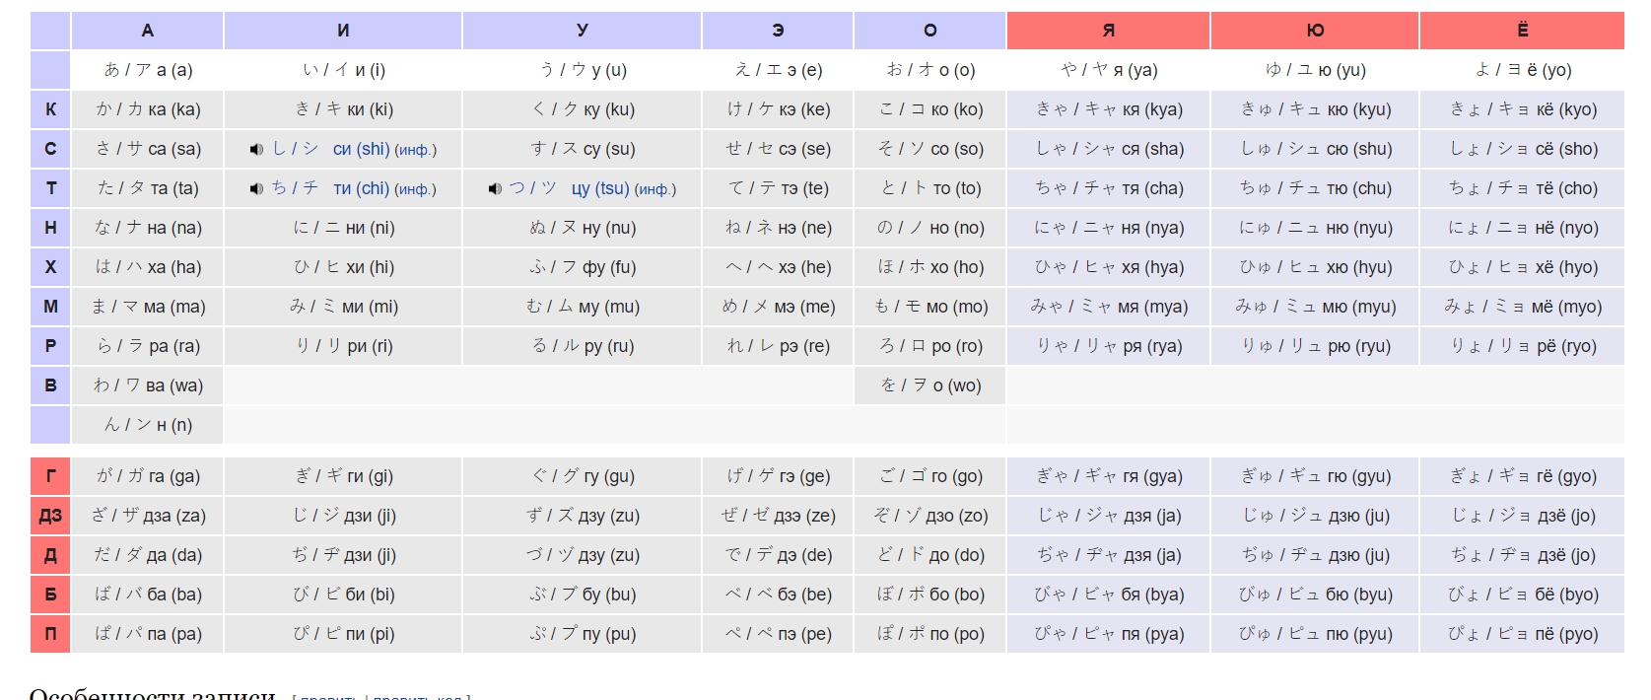The width and height of the screenshot is (1651, 700).
Task: Select the ん / ン н (n) cell
Action: 148,425
